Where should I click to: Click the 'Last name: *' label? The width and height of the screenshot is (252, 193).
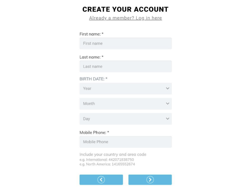coord(91,57)
